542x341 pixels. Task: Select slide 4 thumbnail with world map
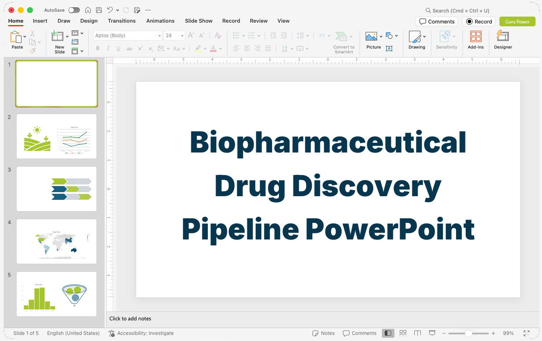coord(57,241)
